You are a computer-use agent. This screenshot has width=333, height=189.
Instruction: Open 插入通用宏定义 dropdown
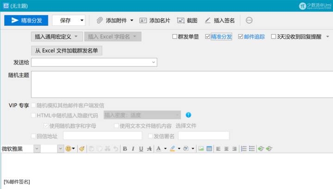57,36
